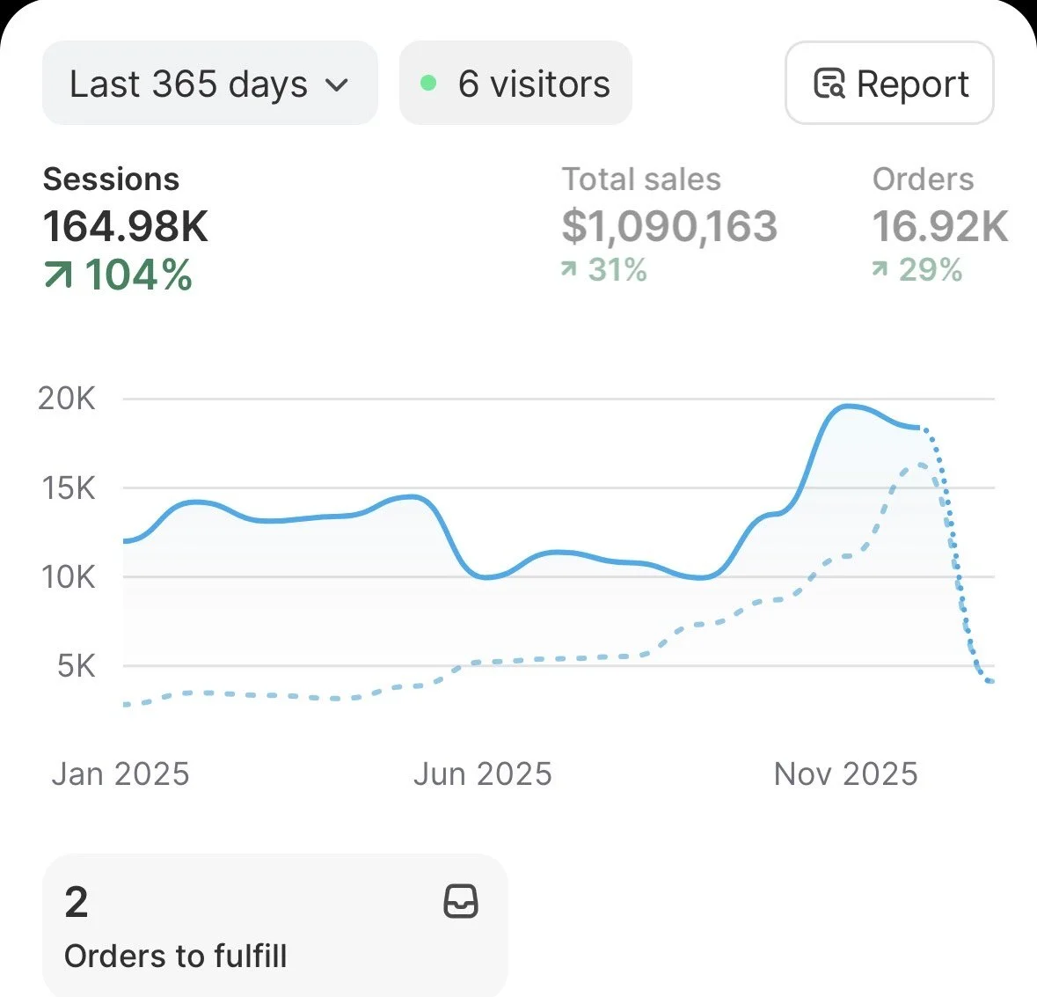The height and width of the screenshot is (997, 1037).
Task: Open the Last 365 days dropdown
Action: point(209,84)
